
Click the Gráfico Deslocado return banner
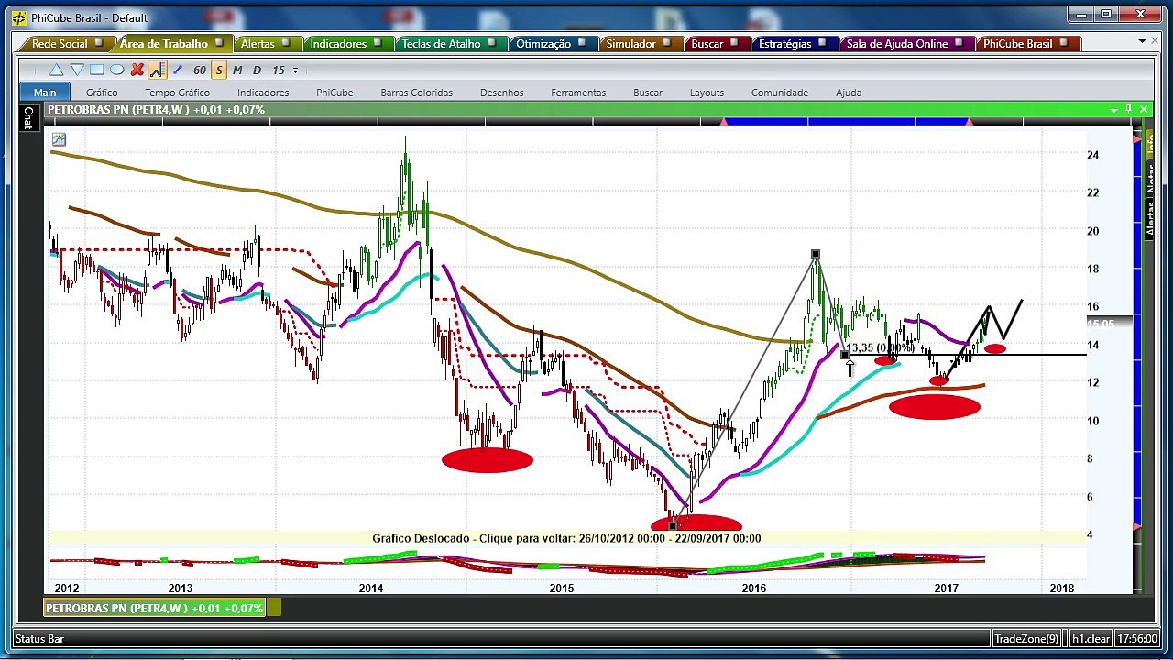566,538
